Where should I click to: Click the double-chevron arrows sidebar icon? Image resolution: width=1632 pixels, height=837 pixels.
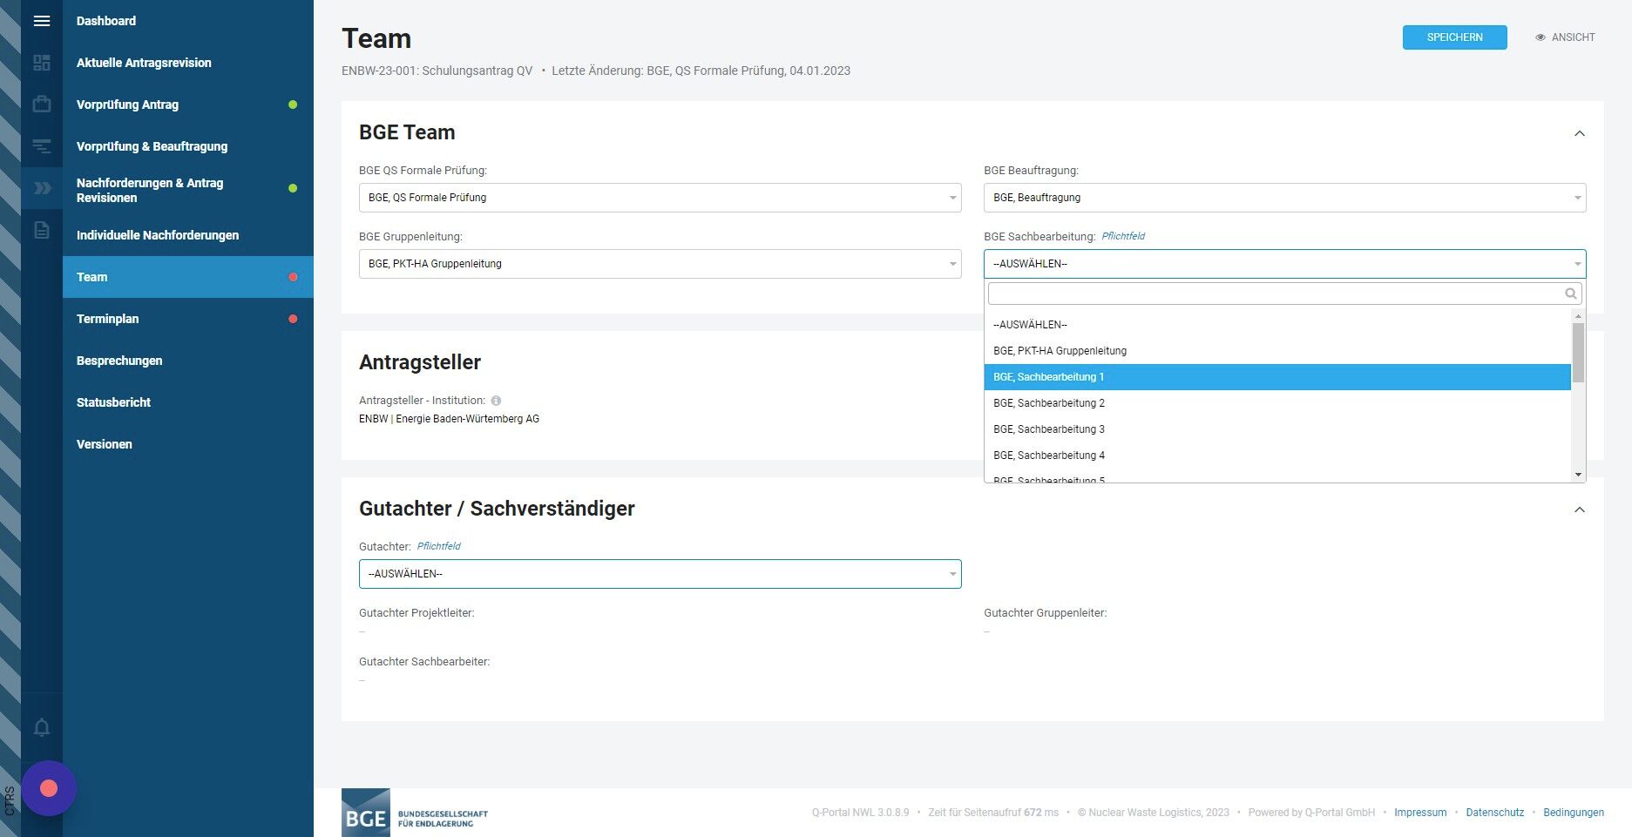tap(41, 188)
